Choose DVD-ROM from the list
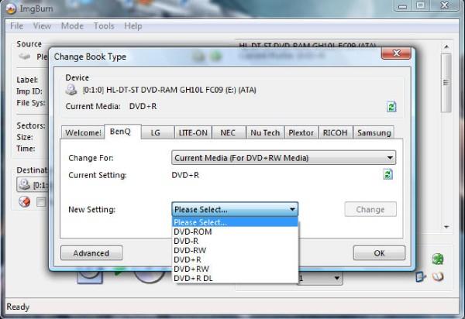465x319 pixels. click(x=235, y=232)
